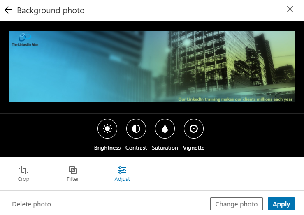Click the background photo preview image
304x215 pixels.
(152, 67)
